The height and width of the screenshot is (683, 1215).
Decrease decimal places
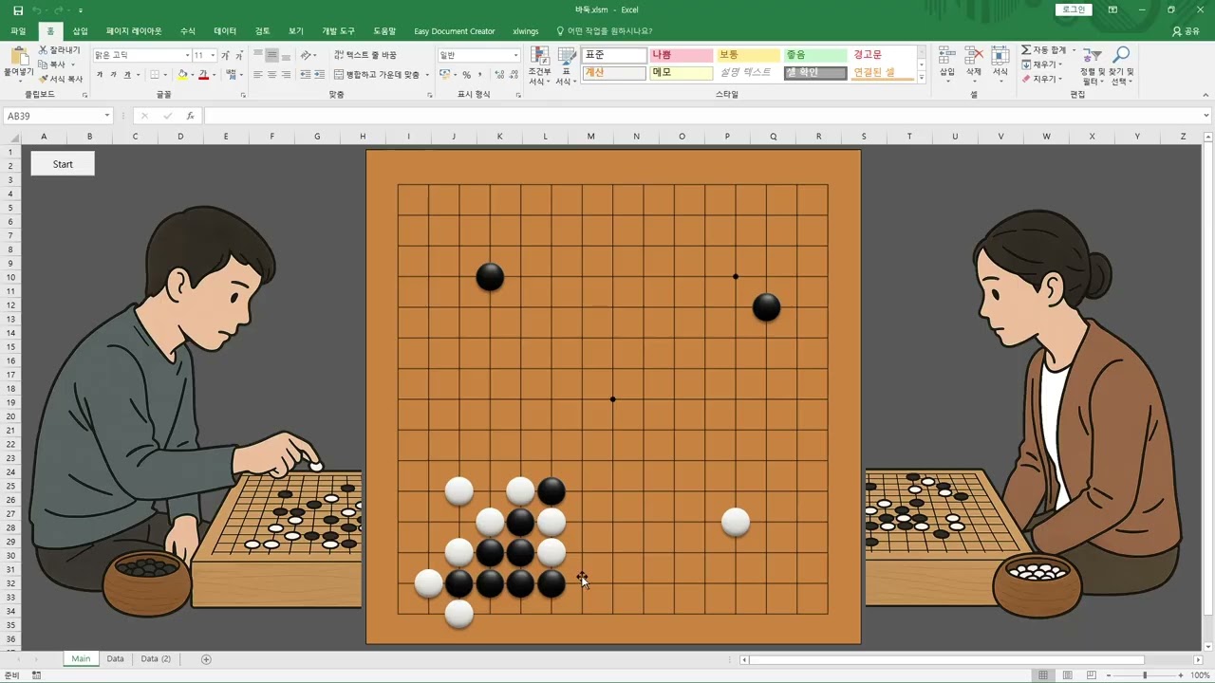(512, 75)
